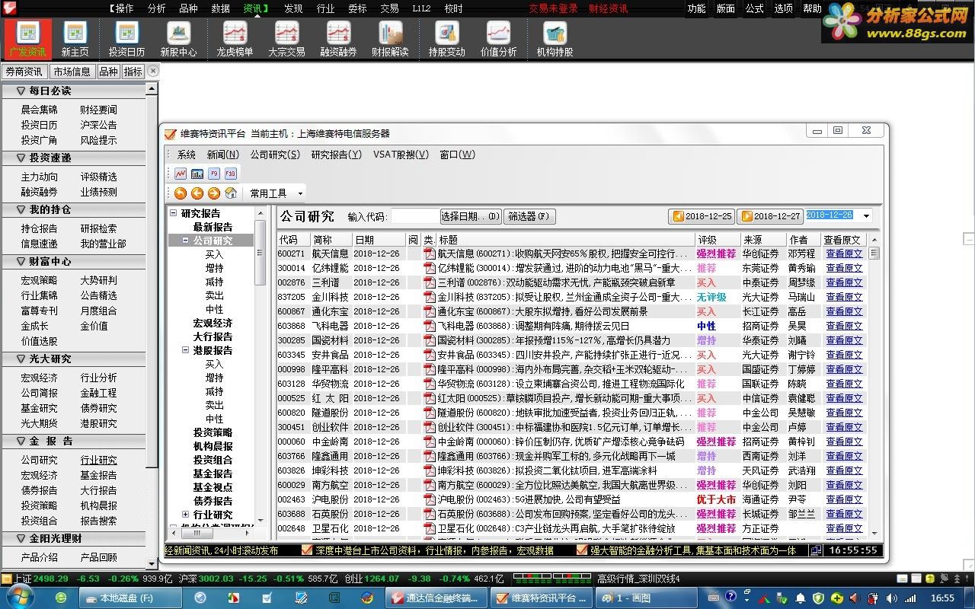Open the 公式 menu in top bar
The width and height of the screenshot is (975, 609).
point(754,8)
